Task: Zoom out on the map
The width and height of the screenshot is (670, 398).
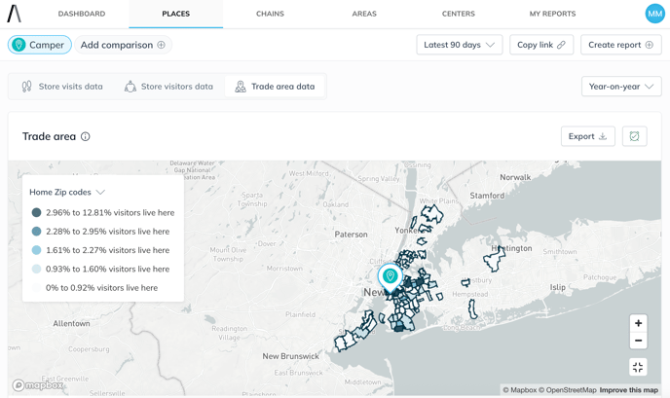Action: (x=638, y=342)
